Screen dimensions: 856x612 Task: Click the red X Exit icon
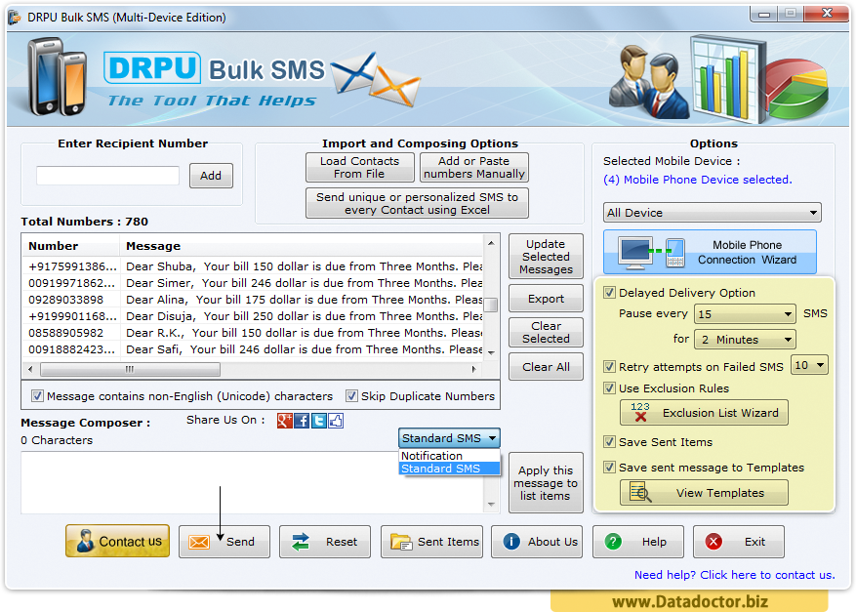pyautogui.click(x=713, y=542)
